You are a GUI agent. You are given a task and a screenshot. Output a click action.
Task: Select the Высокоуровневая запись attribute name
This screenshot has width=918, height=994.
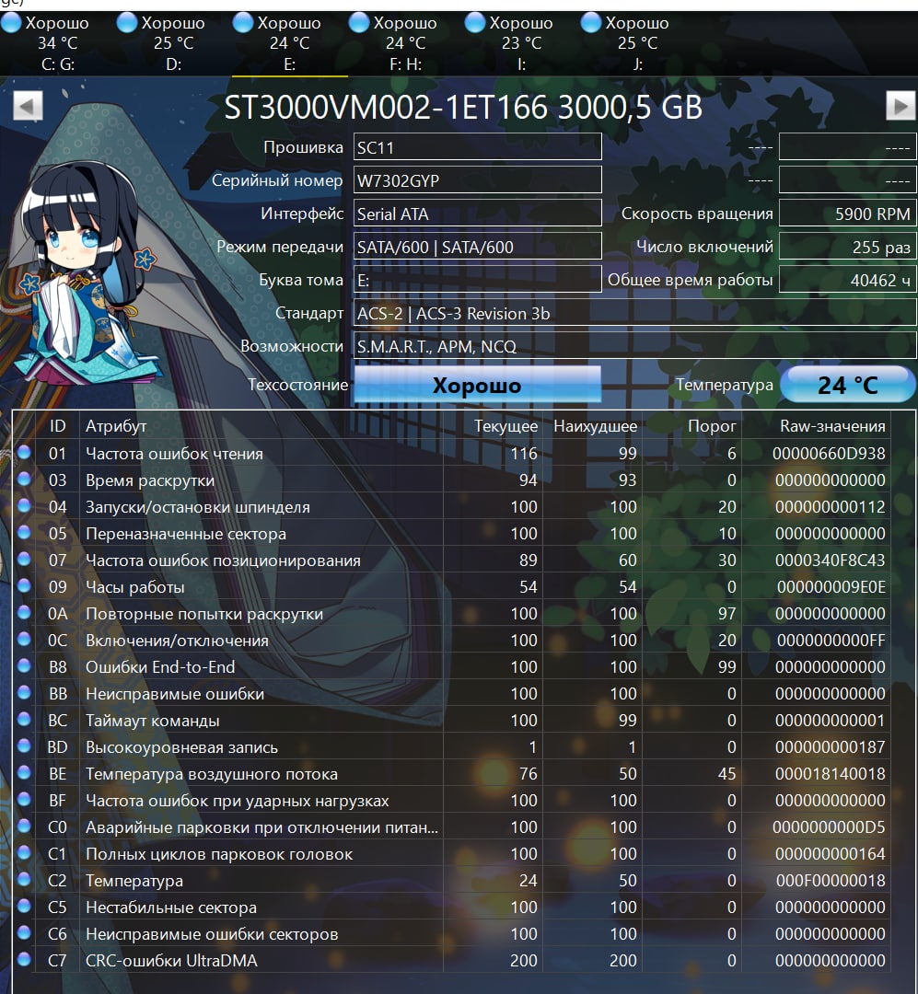182,747
